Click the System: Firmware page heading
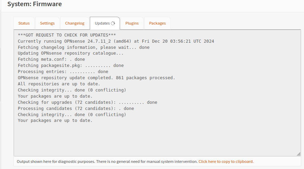304x169 pixels. [x=35, y=4]
